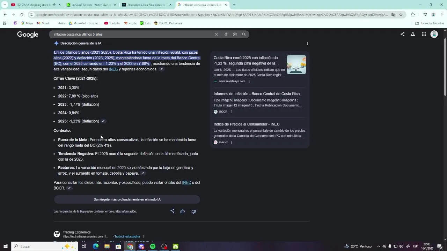Switch to JurGunZ Stream Kick tab
Image resolution: width=447 pixels, height=251 pixels.
pos(91,5)
